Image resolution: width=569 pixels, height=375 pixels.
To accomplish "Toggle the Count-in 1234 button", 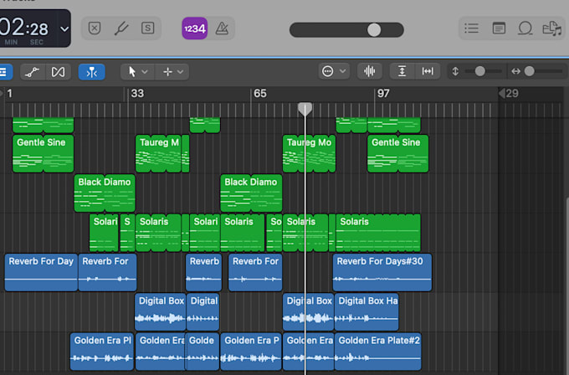I will (x=194, y=28).
